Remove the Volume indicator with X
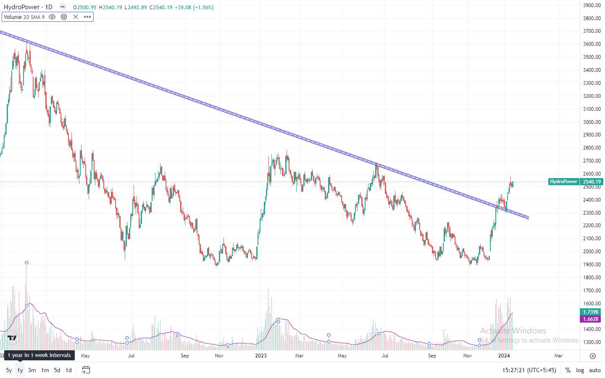This screenshot has width=605, height=378. point(76,17)
